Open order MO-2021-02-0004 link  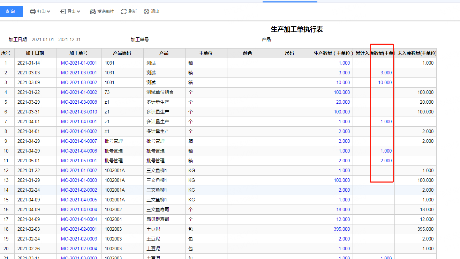tap(79, 249)
